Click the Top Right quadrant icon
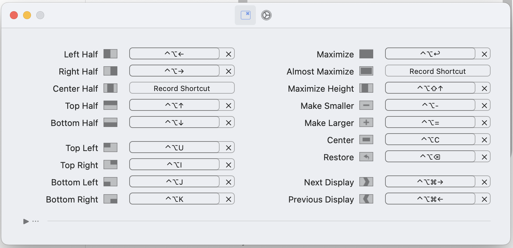 coord(110,165)
